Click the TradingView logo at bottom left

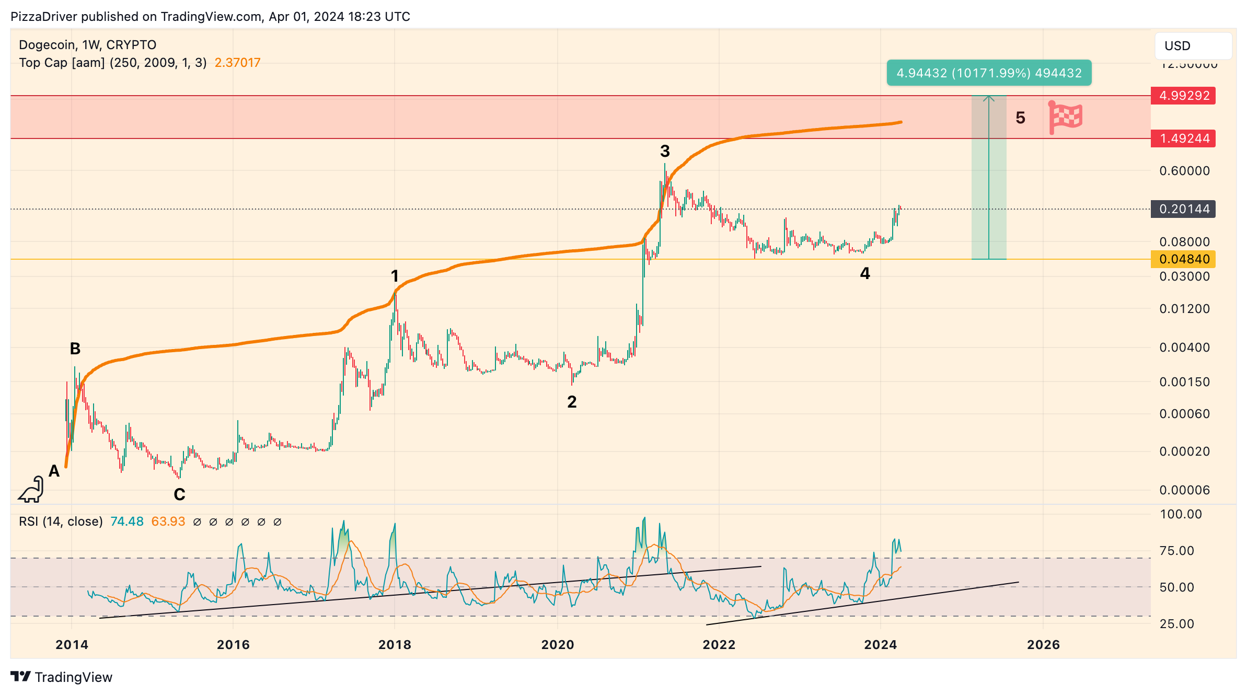[x=61, y=677]
